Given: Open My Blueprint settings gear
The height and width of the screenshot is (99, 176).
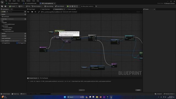Looking at the screenshot, I should [25, 12].
